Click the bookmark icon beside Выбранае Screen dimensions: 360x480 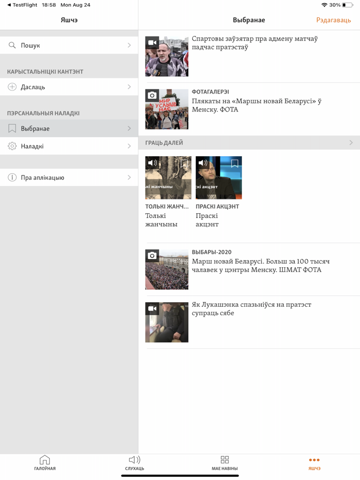tap(12, 128)
